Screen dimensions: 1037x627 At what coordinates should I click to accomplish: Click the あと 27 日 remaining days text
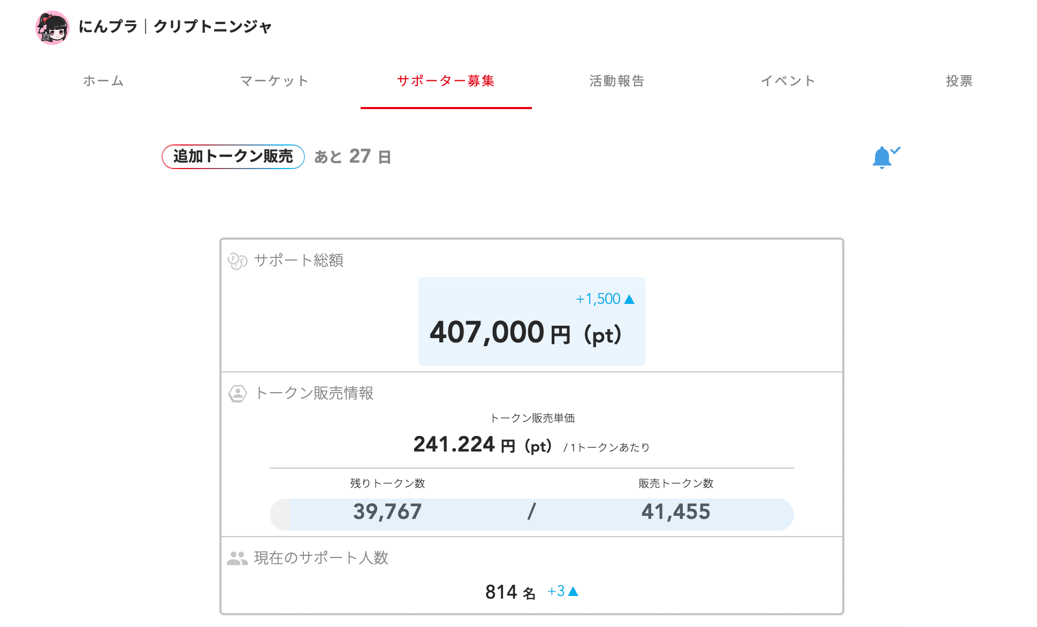click(x=353, y=157)
